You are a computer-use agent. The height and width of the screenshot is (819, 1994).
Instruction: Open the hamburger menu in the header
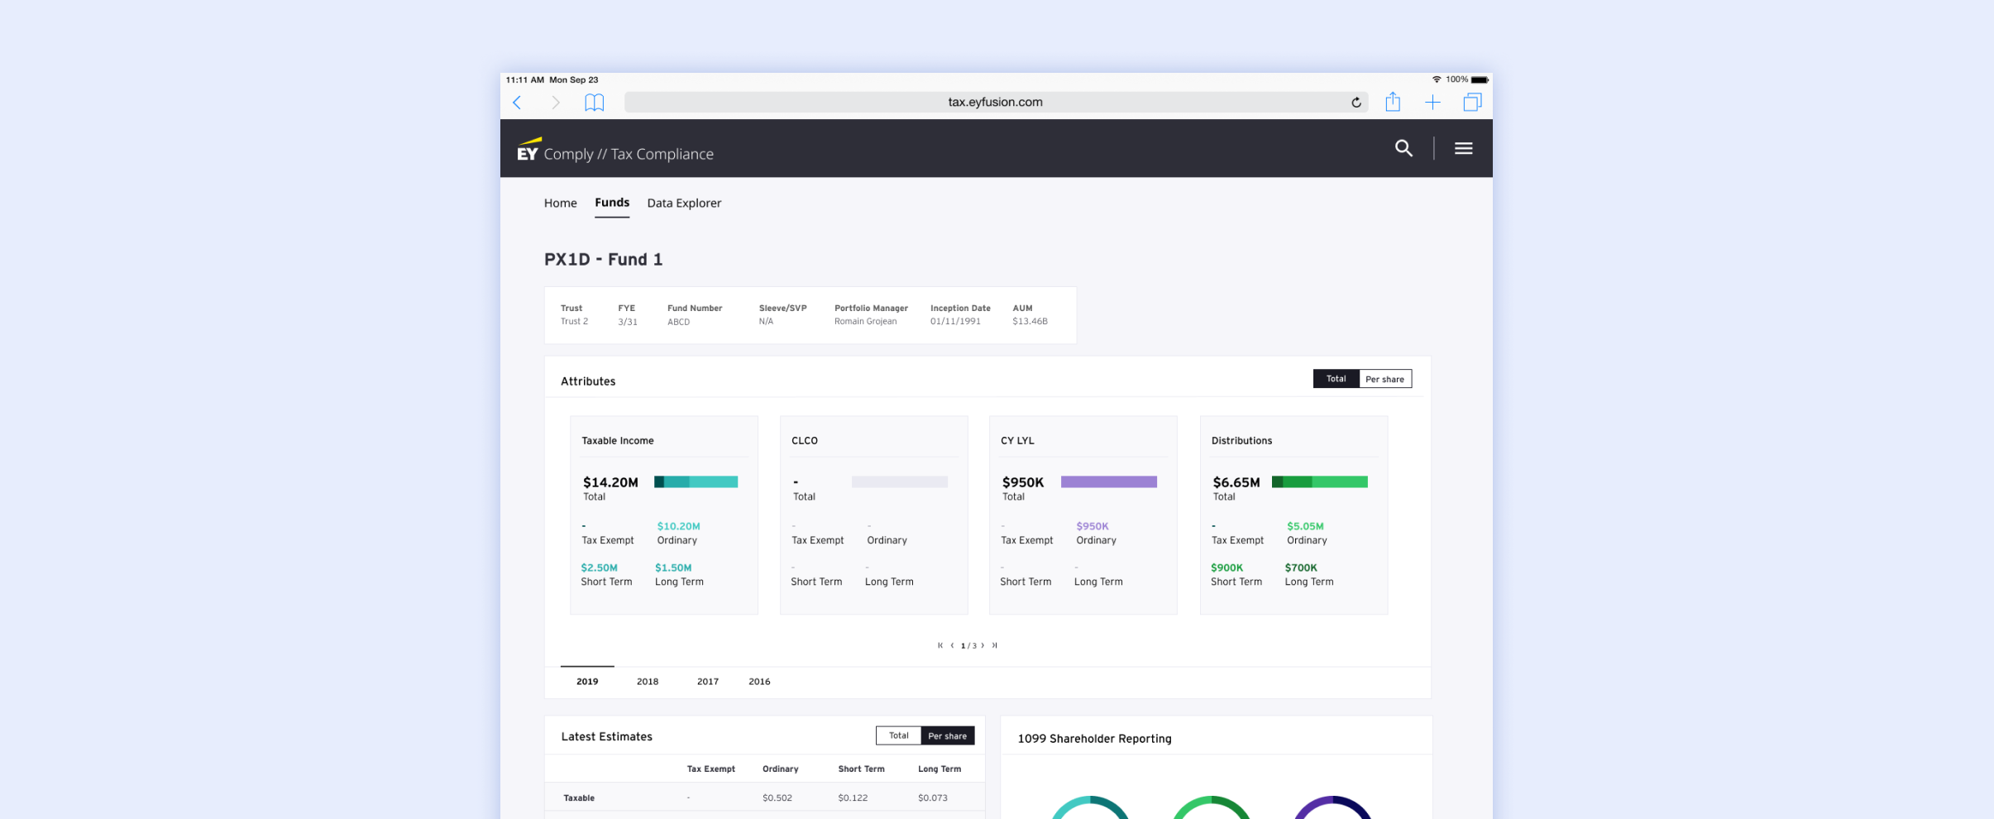(1464, 148)
